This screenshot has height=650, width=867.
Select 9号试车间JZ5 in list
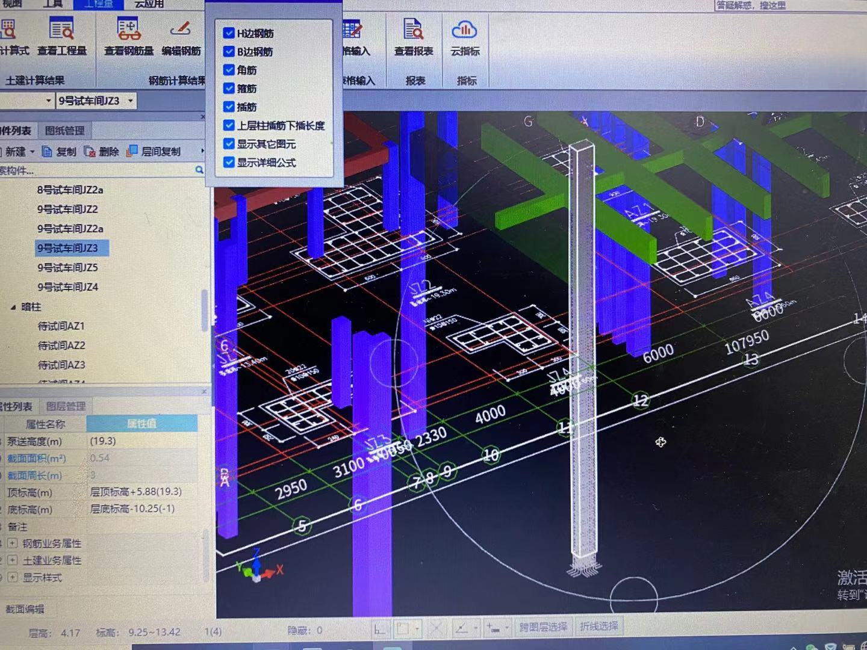[x=67, y=267]
